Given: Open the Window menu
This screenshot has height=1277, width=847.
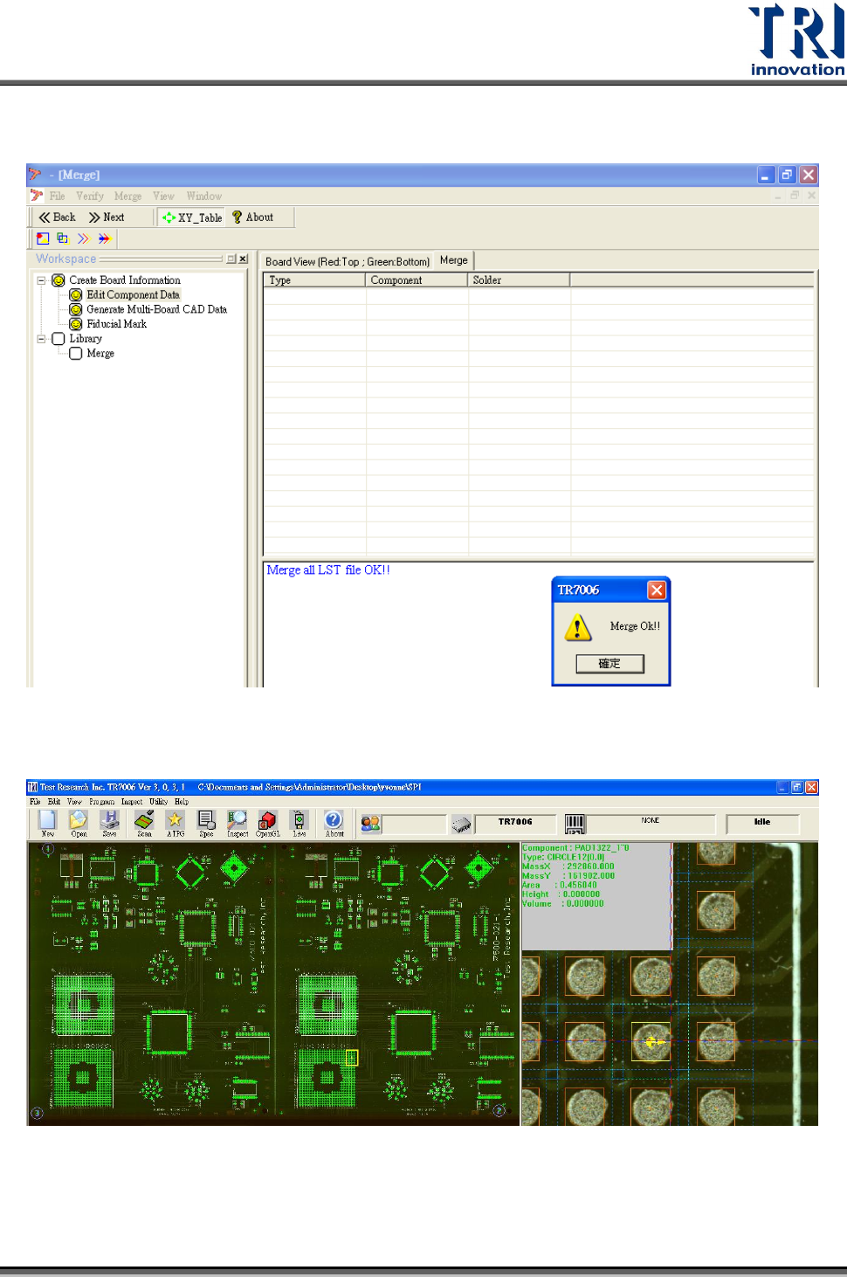Looking at the screenshot, I should tap(203, 197).
